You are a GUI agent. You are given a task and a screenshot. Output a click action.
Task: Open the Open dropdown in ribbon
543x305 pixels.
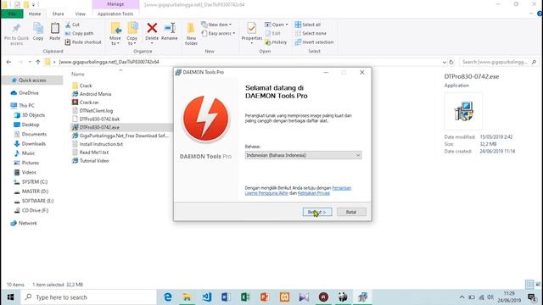(x=277, y=25)
